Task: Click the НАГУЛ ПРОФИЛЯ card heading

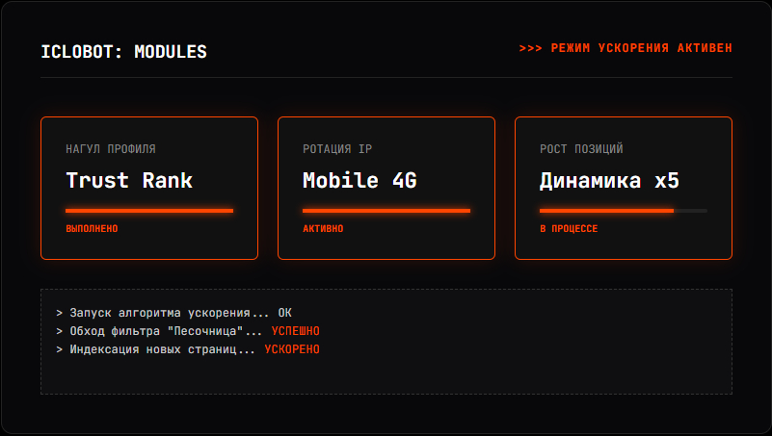Action: pos(111,149)
